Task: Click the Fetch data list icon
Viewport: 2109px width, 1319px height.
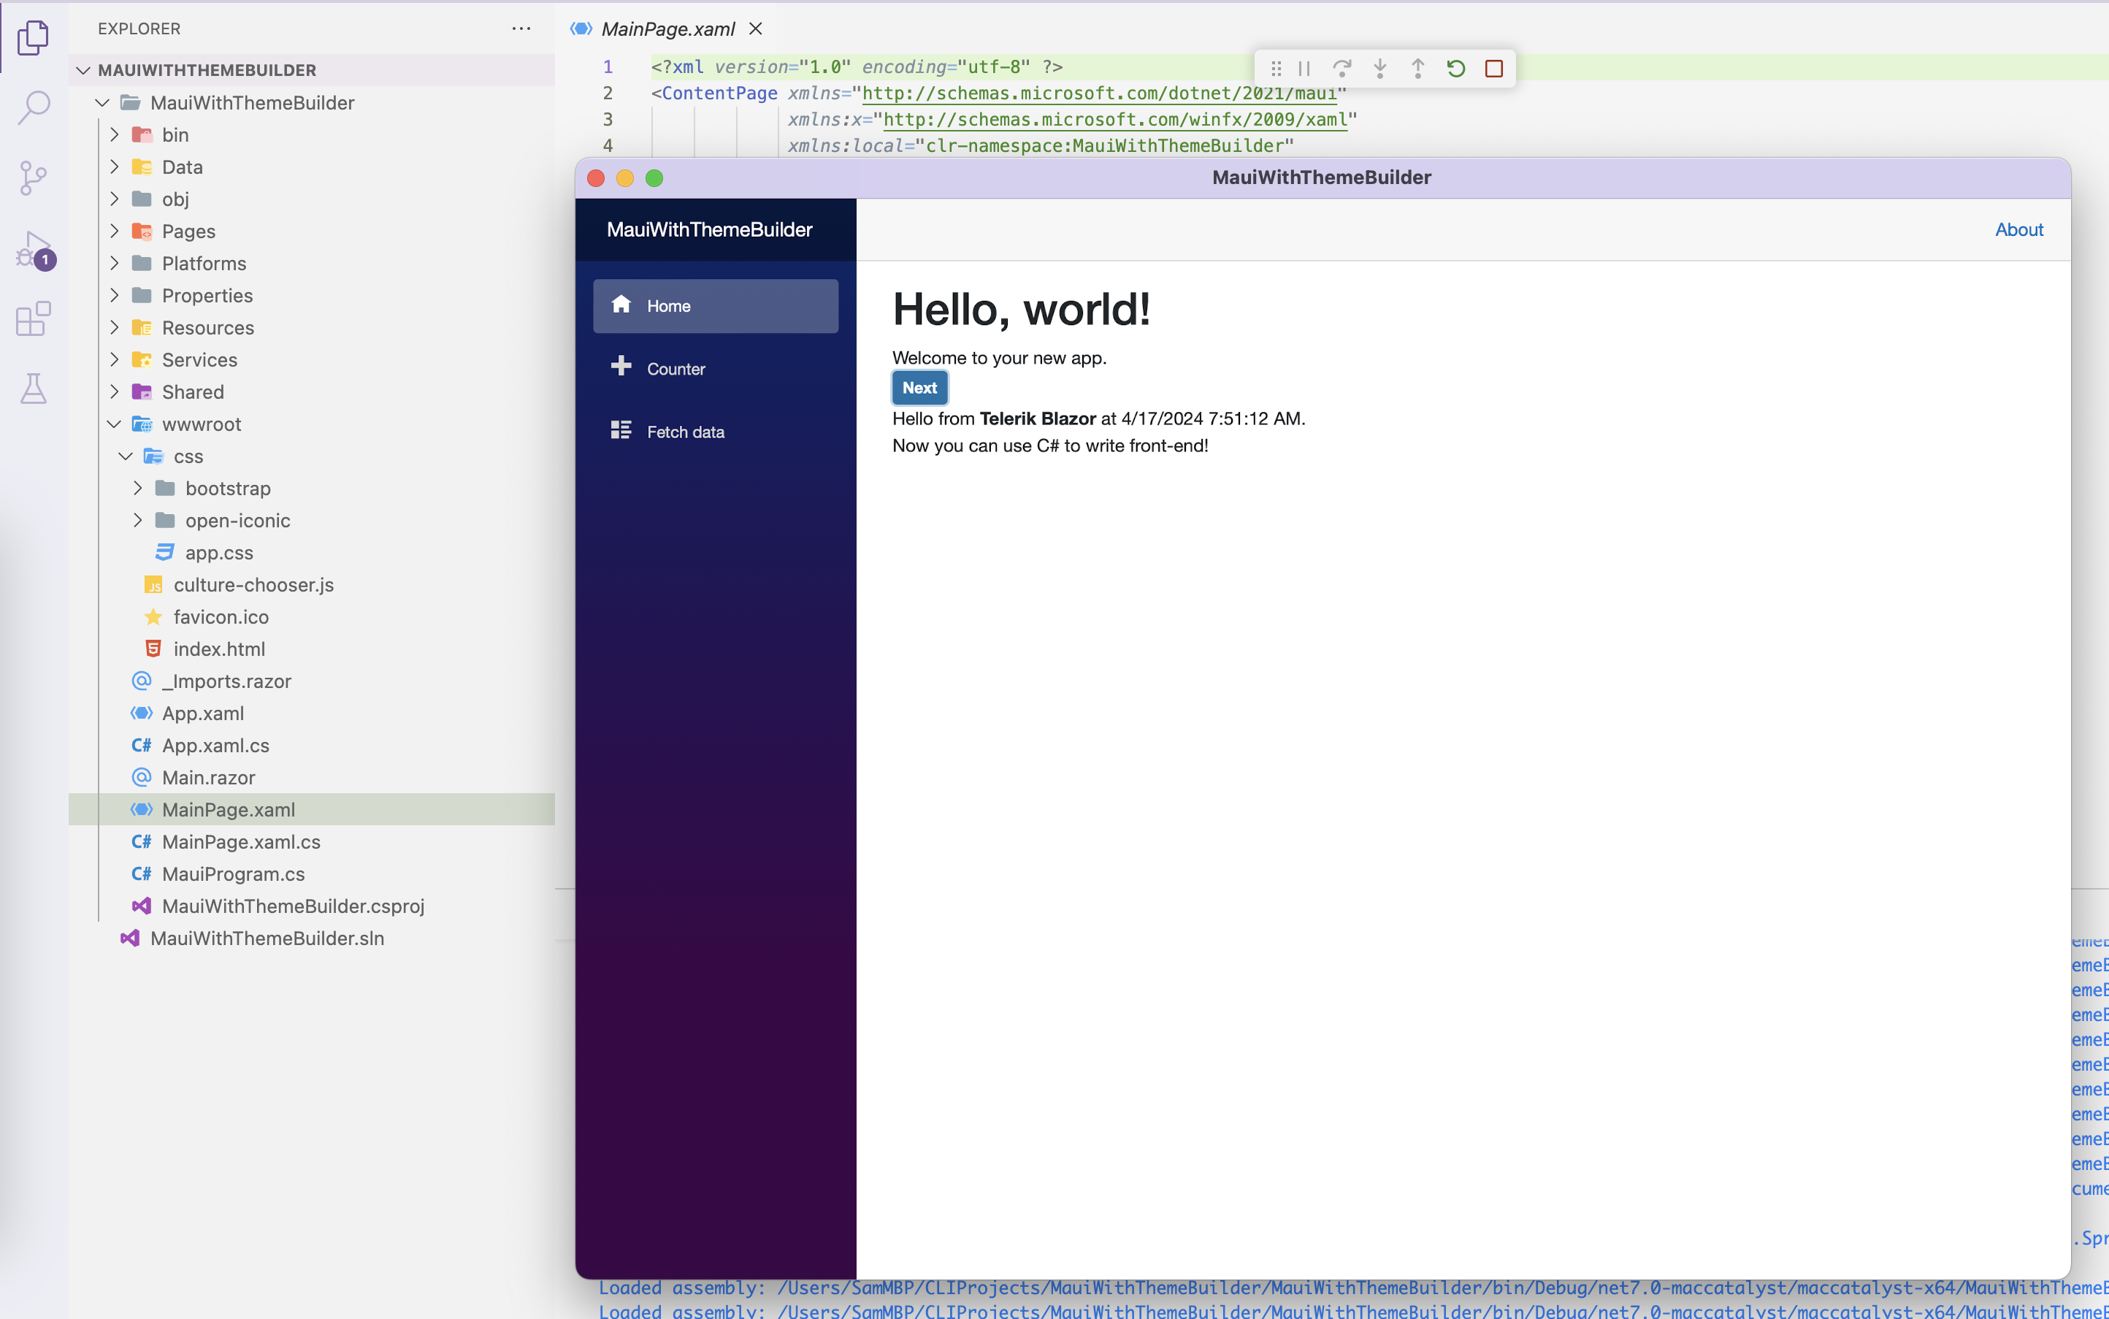Action: pyautogui.click(x=621, y=430)
